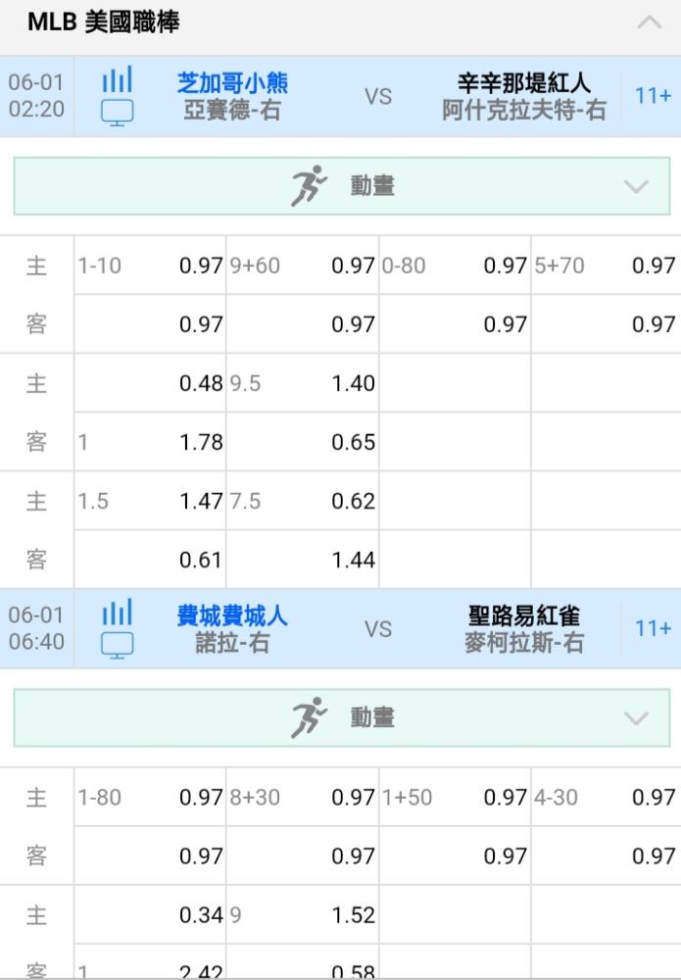Open the 費城費城人 team link
Screen dimensions: 681x980
[232, 615]
